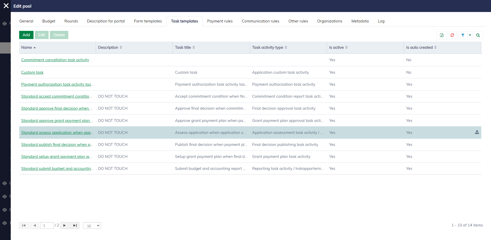Click the blue filter funnel icon
491x240 pixels.
(463, 35)
